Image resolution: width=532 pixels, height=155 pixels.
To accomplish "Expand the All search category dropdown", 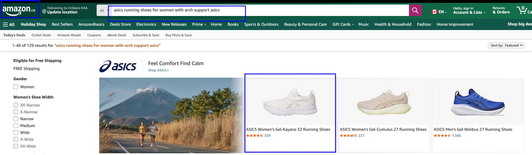I will [x=103, y=11].
